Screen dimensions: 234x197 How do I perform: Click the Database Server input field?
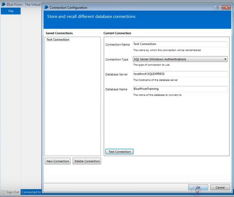click(x=180, y=74)
